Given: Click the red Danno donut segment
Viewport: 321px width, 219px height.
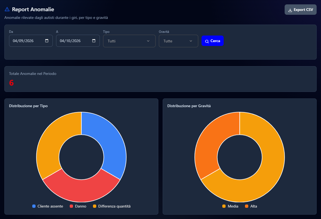Looking at the screenshot, I should (81, 190).
